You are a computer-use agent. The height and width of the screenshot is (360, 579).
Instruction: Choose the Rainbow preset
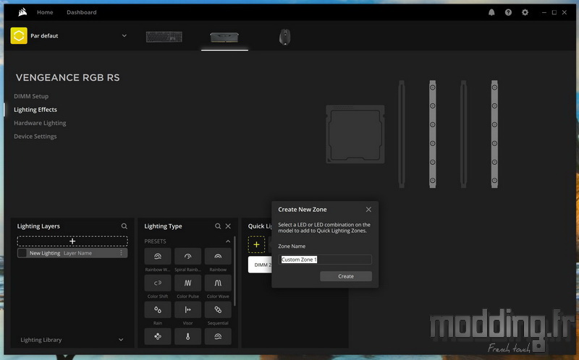click(x=218, y=257)
